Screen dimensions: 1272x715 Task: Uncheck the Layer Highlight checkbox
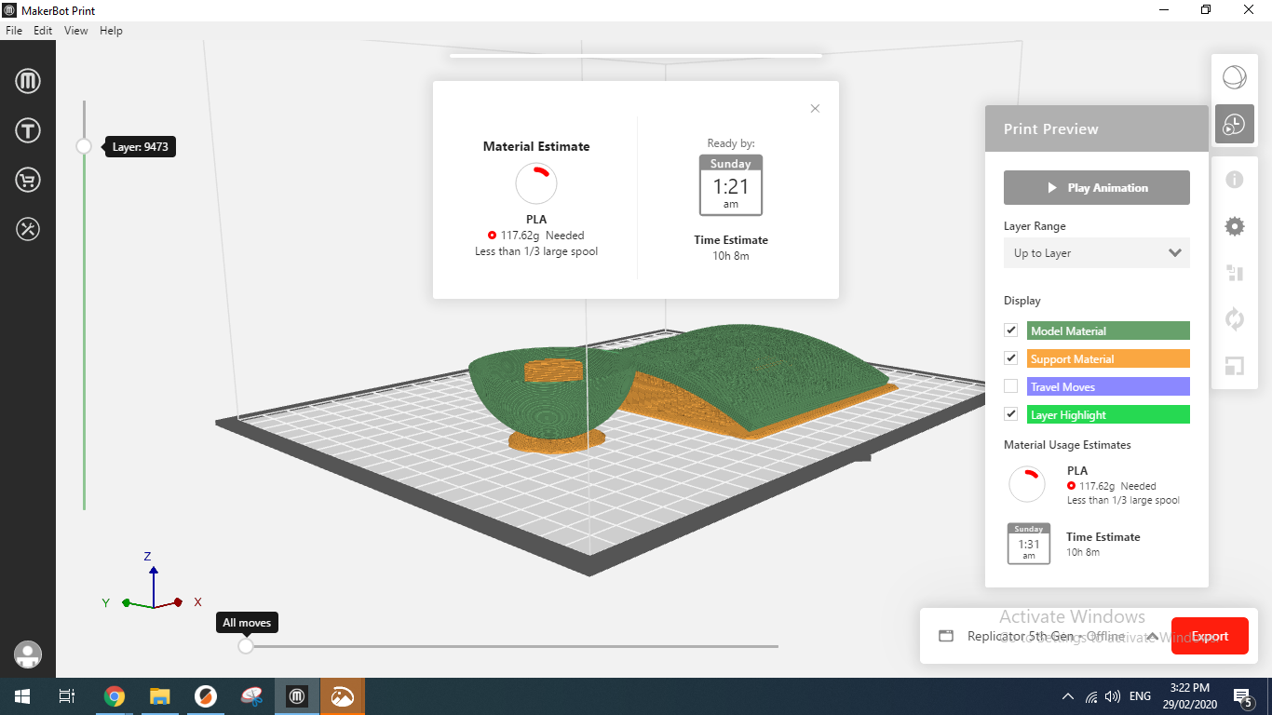[x=1011, y=414]
